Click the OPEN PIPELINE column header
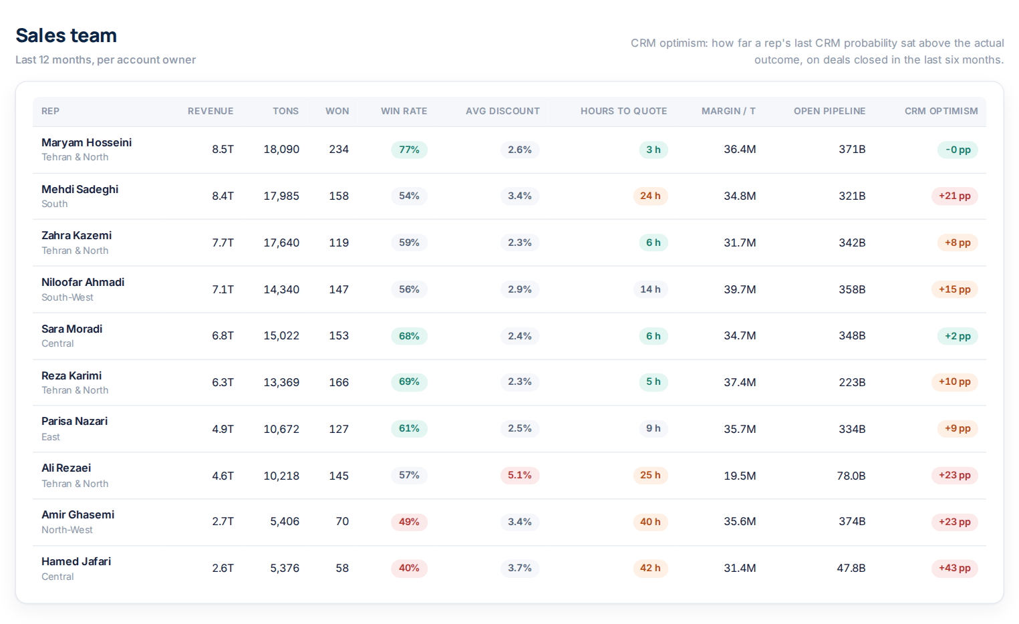The height and width of the screenshot is (624, 1019). (830, 111)
